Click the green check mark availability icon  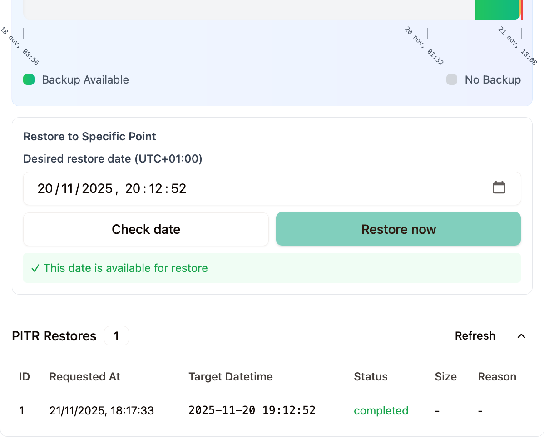pyautogui.click(x=35, y=268)
